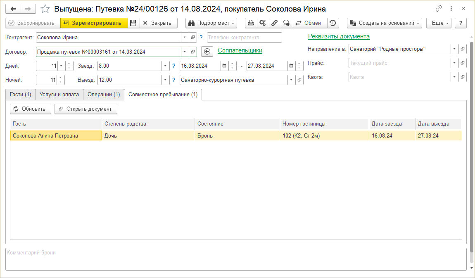This screenshot has height=278, width=475.
Task: Open the three-dot window menu
Action: (451, 9)
